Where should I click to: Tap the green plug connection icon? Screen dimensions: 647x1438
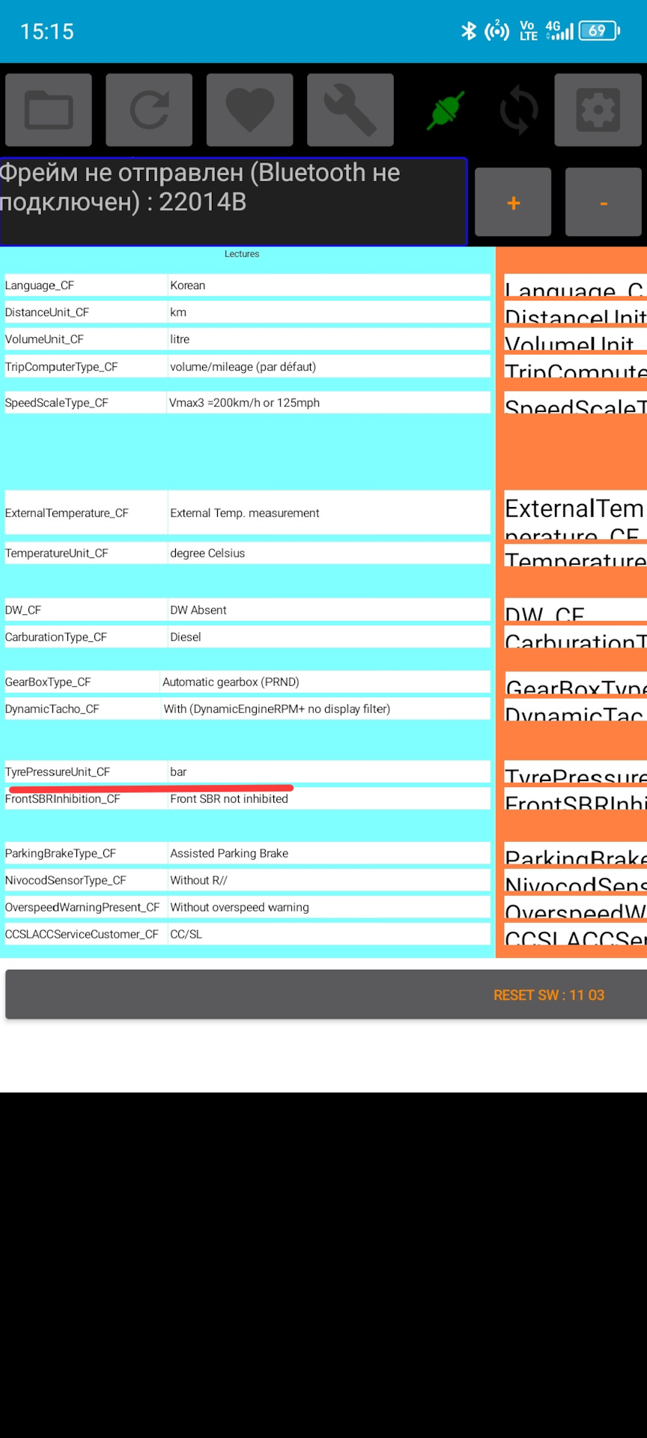pyautogui.click(x=446, y=111)
